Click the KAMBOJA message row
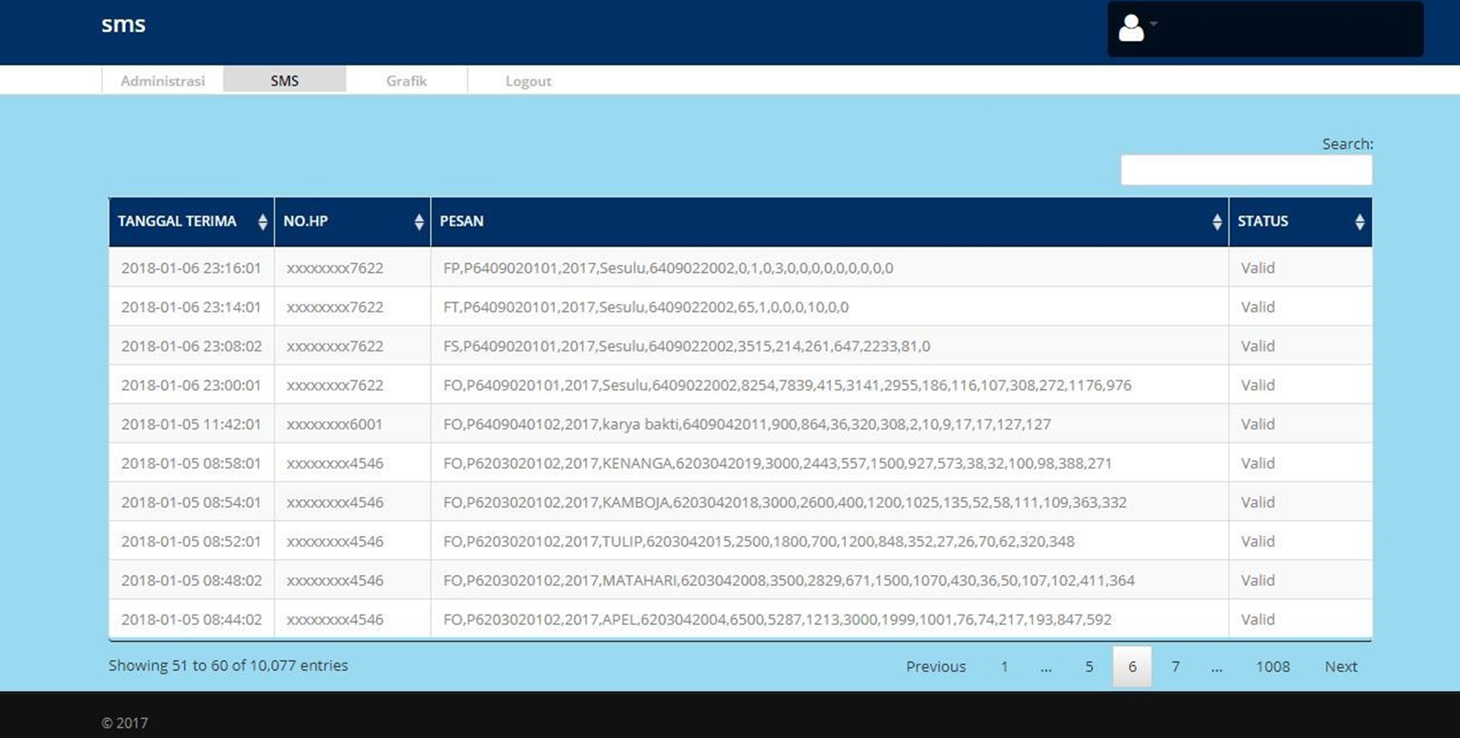 (784, 502)
